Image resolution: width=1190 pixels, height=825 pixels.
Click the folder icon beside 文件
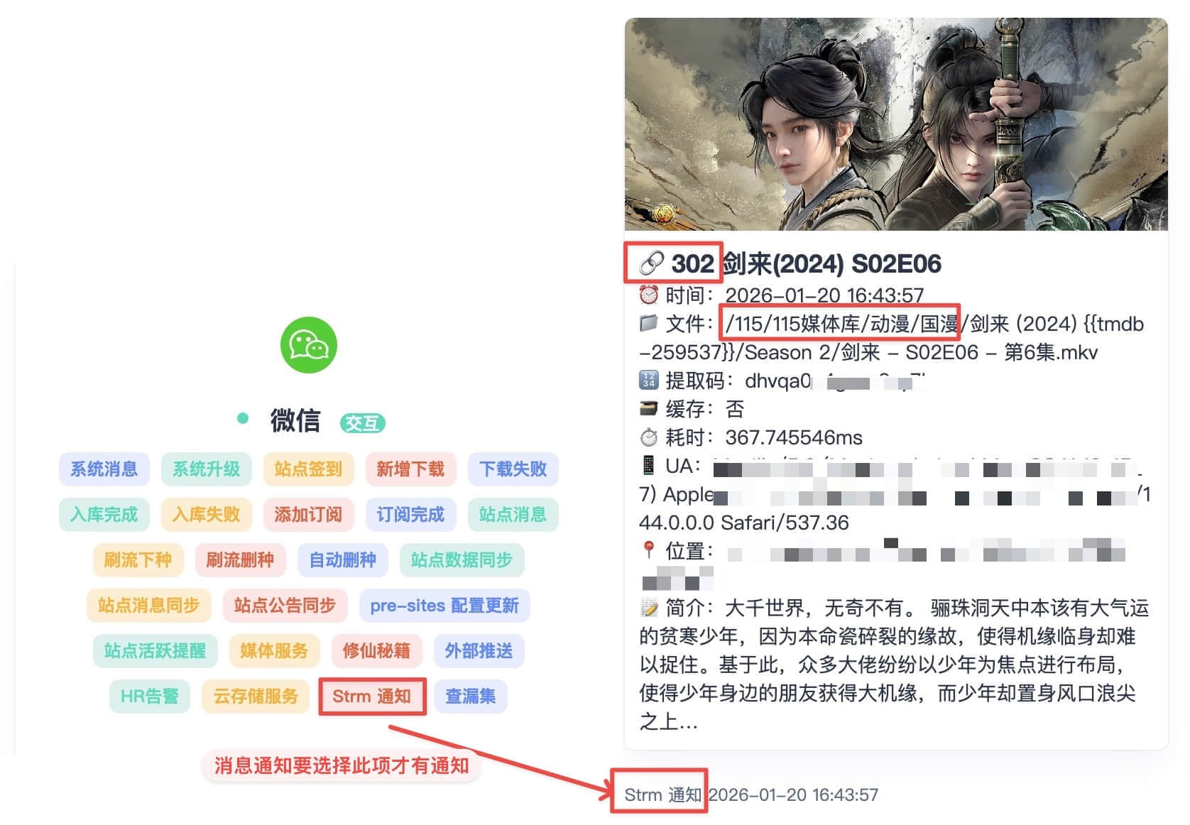pyautogui.click(x=648, y=323)
